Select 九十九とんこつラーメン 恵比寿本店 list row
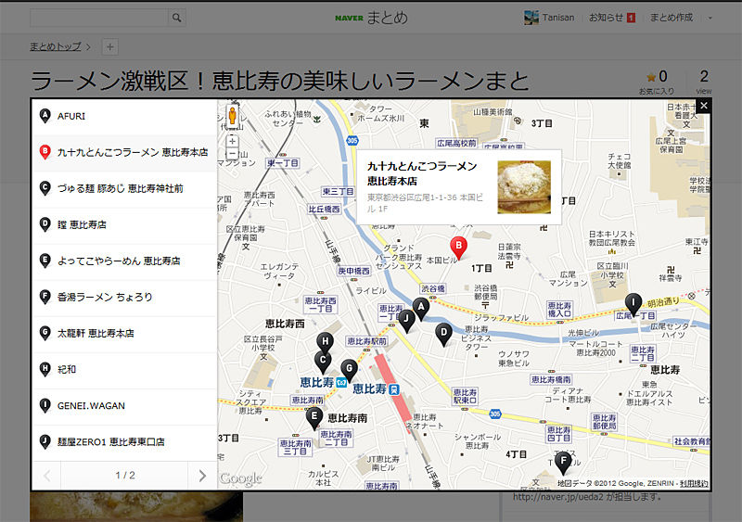Viewport: 742px width, 522px height. point(125,152)
